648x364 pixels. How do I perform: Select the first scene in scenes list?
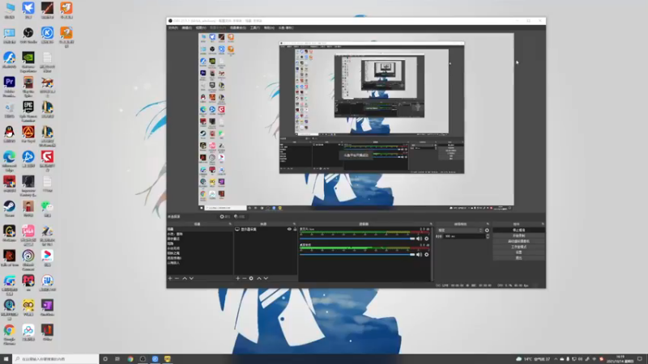199,229
